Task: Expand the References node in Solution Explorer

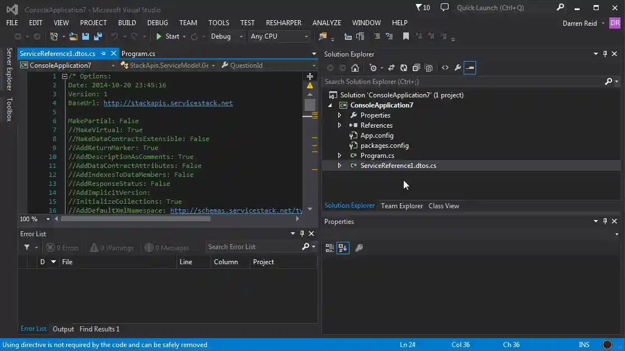Action: [339, 125]
